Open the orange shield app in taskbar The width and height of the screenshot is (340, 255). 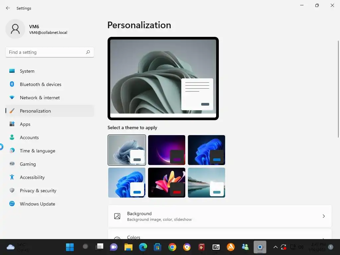187,247
